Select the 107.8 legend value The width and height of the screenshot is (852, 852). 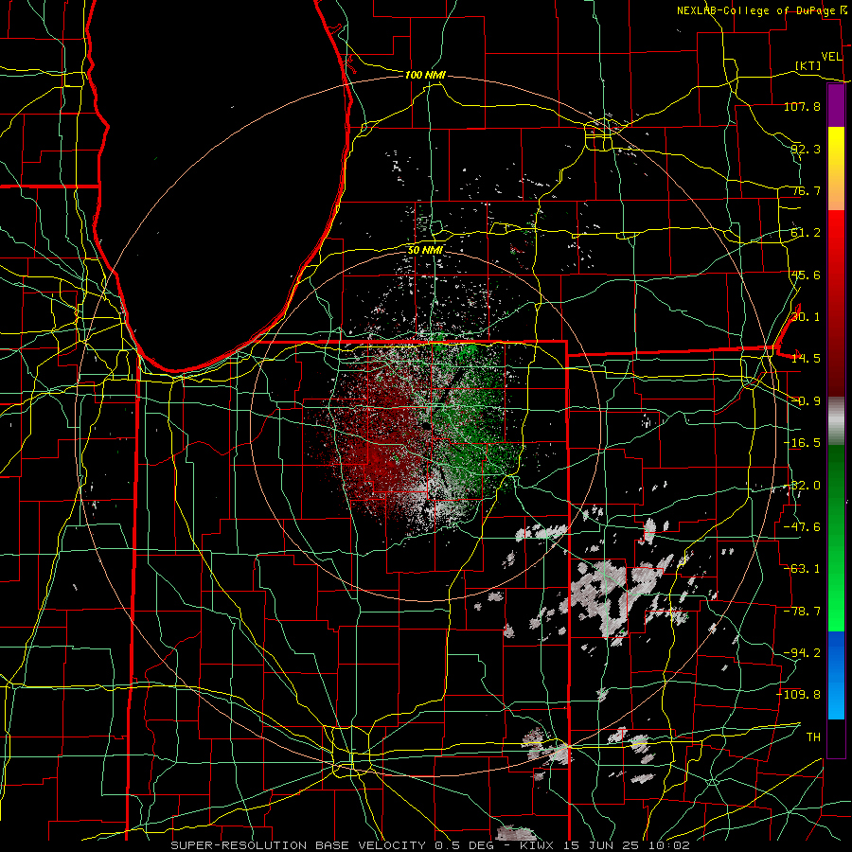pos(802,106)
